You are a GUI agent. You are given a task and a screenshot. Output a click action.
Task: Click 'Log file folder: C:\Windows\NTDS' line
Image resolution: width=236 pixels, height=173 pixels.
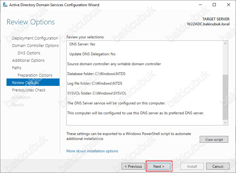coord(95,83)
